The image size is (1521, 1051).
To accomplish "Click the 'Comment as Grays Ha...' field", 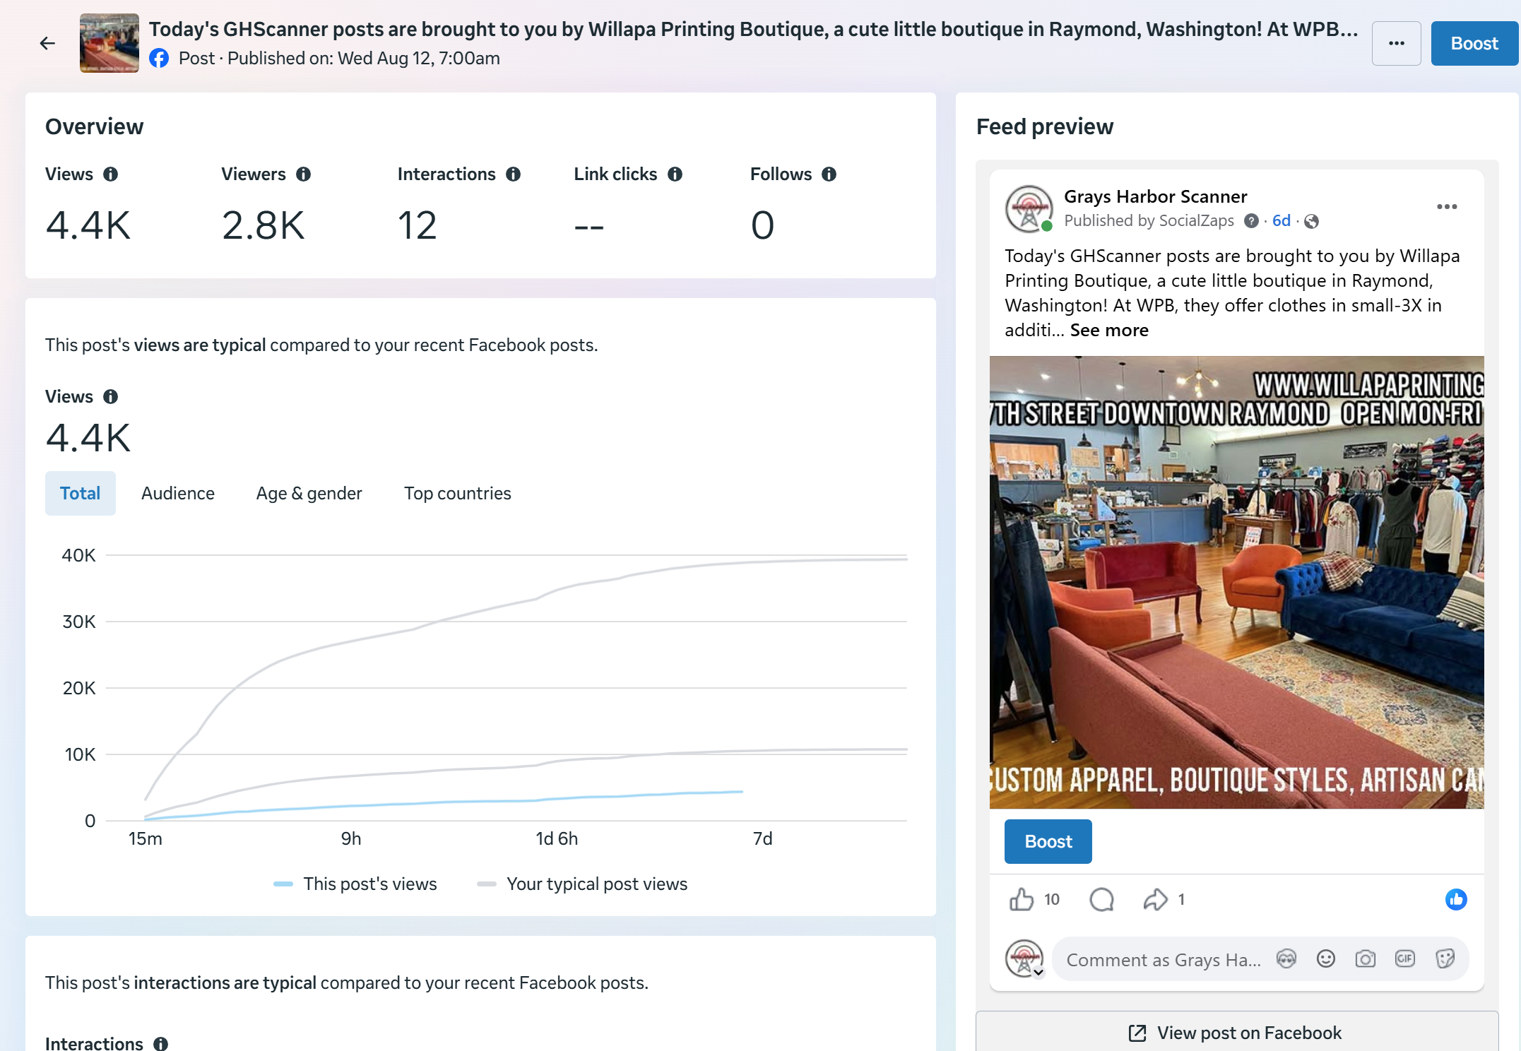I will tap(1164, 960).
